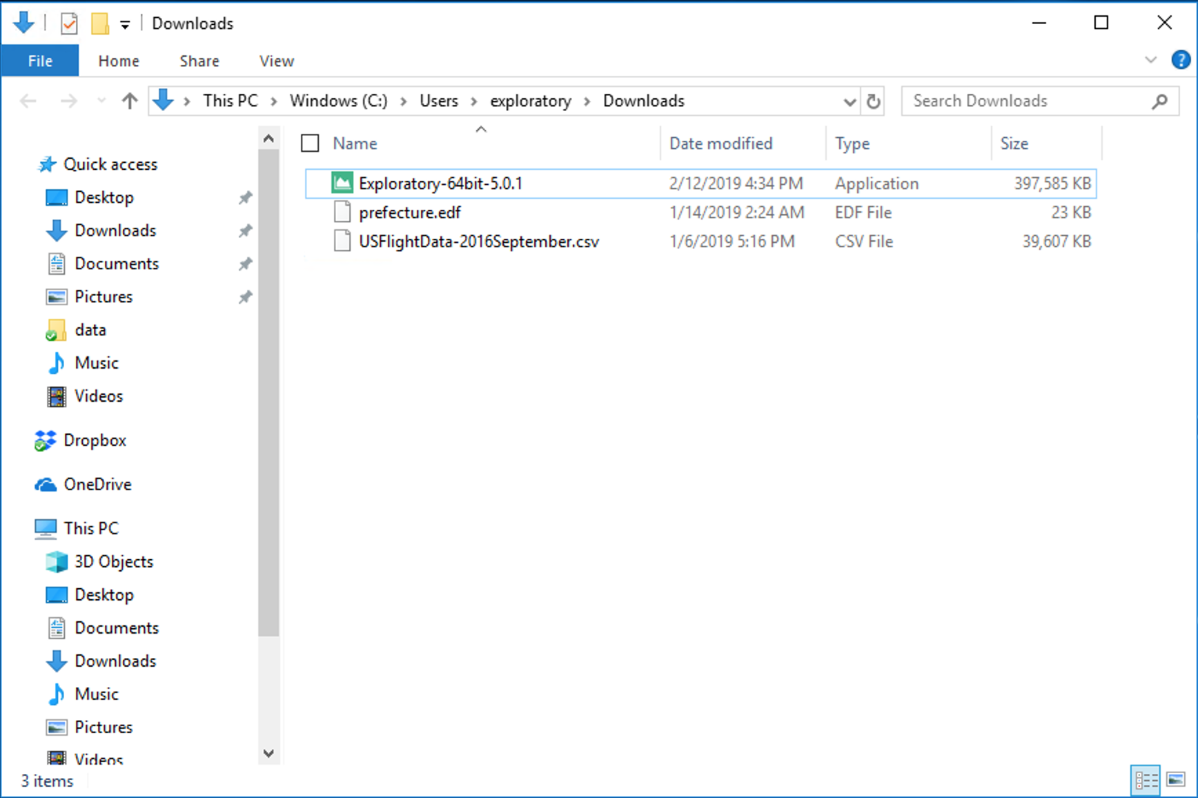Viewport: 1198px width, 798px height.
Task: Click 2/12/2019 4:34 PM date cell
Action: 736,184
